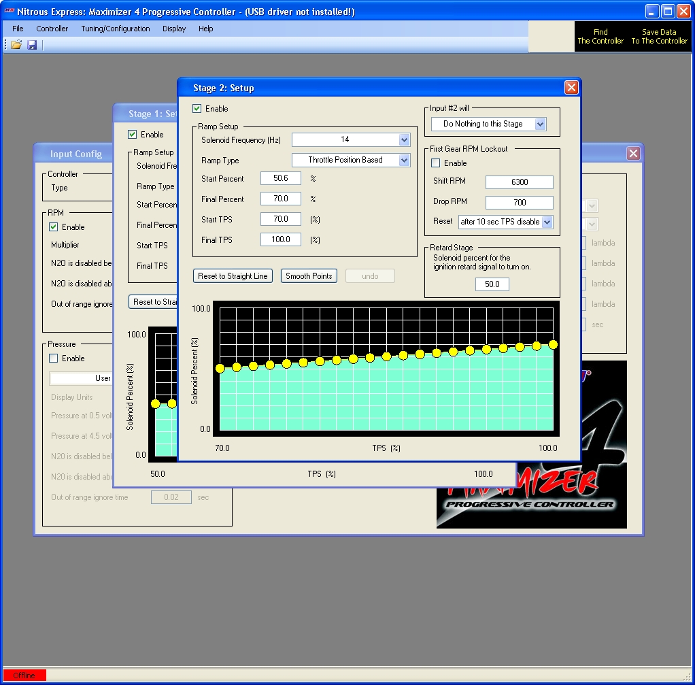Click the Smooth Points button

[309, 275]
